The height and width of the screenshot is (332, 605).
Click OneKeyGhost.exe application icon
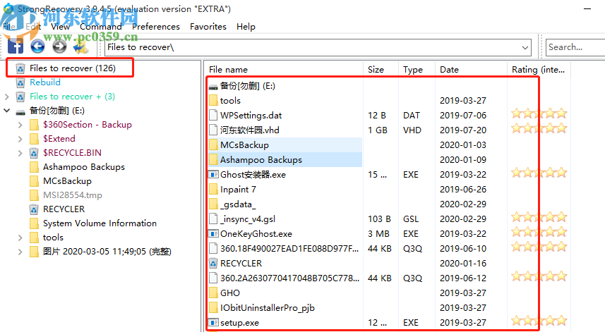[213, 234]
